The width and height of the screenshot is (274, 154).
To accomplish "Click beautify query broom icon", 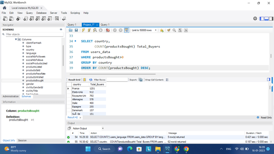I will [x=168, y=30].
